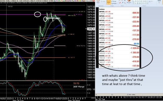The height and width of the screenshot is (101, 163).
Task: Choose the pentagon shape
Action: (138, 1)
